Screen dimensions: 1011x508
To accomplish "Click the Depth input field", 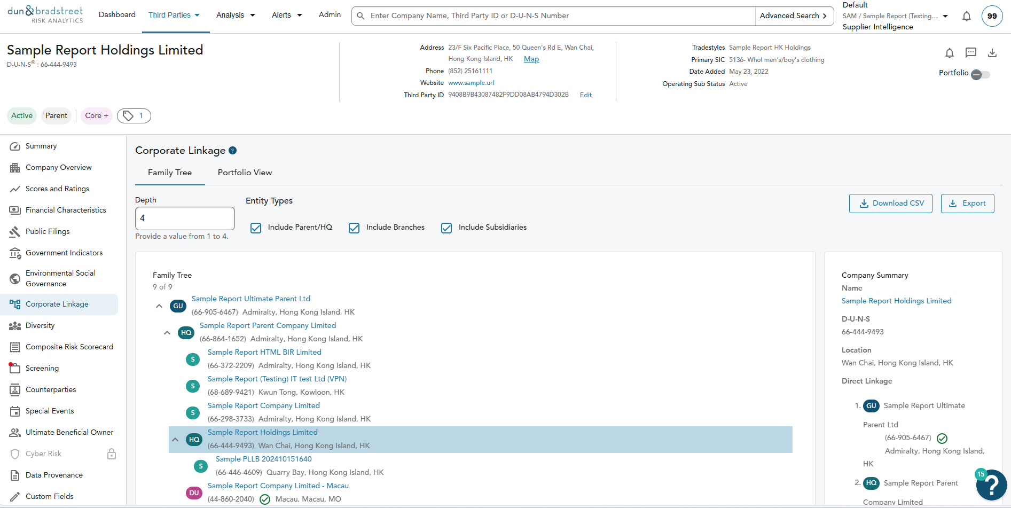I will (x=185, y=218).
